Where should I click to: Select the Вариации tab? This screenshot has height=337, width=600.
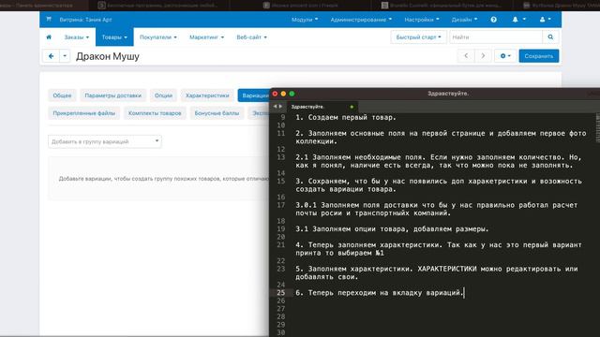click(x=254, y=95)
